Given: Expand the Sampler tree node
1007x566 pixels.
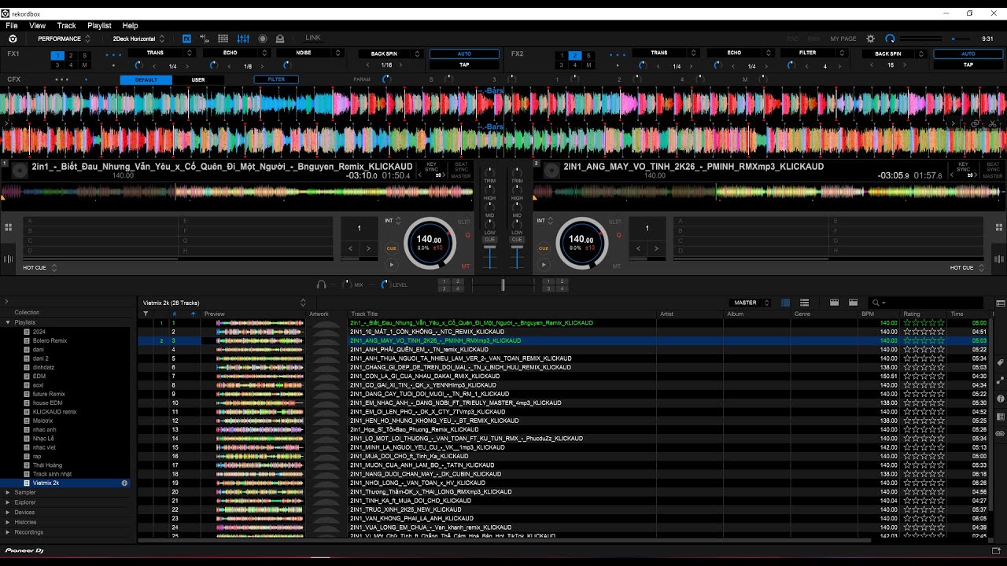Looking at the screenshot, I should 9,492.
